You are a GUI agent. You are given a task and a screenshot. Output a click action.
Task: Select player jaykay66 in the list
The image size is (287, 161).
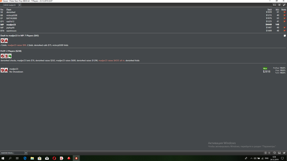click(10, 28)
